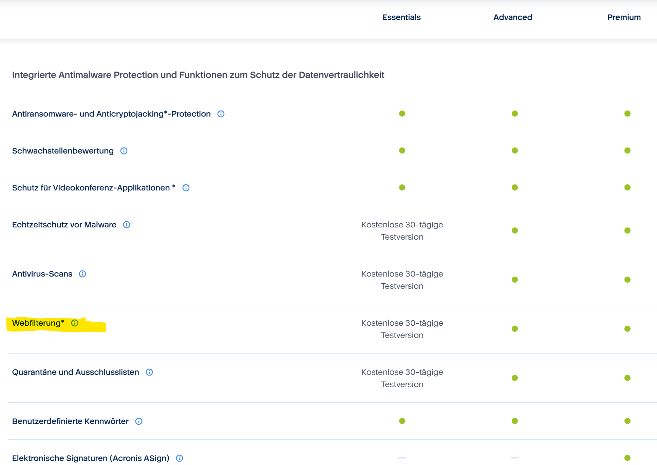Click green dot for Advanced Antivirus-Scans
The width and height of the screenshot is (657, 465).
pyautogui.click(x=515, y=280)
